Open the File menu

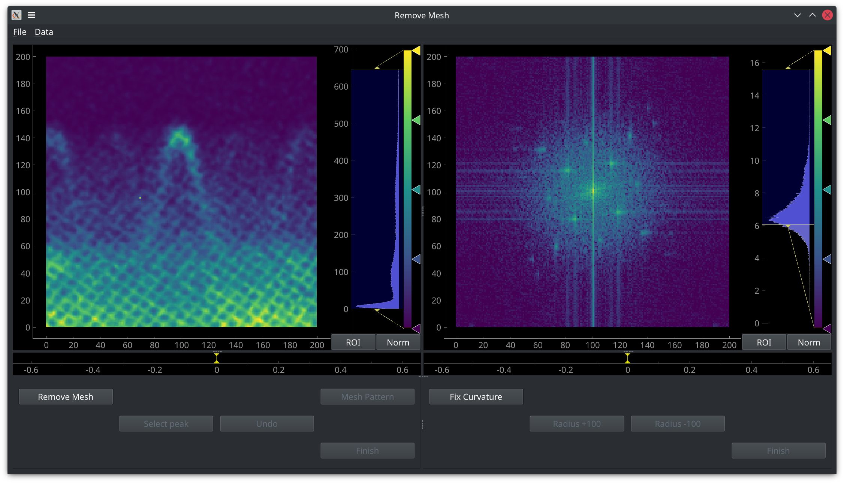[x=19, y=32]
